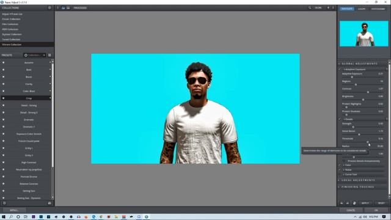Click the zoom percentage in top toolbar

click(318, 8)
